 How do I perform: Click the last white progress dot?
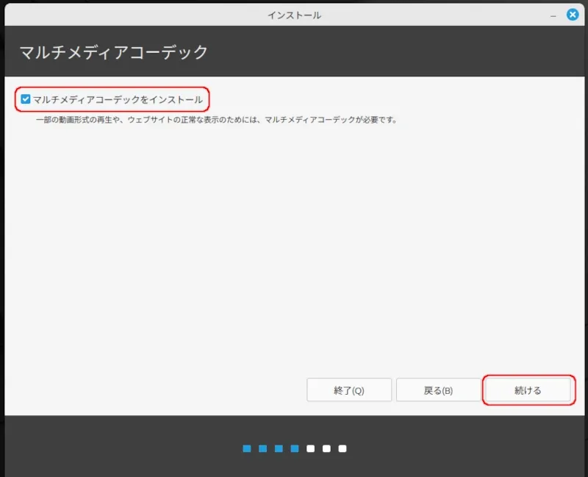pos(343,448)
